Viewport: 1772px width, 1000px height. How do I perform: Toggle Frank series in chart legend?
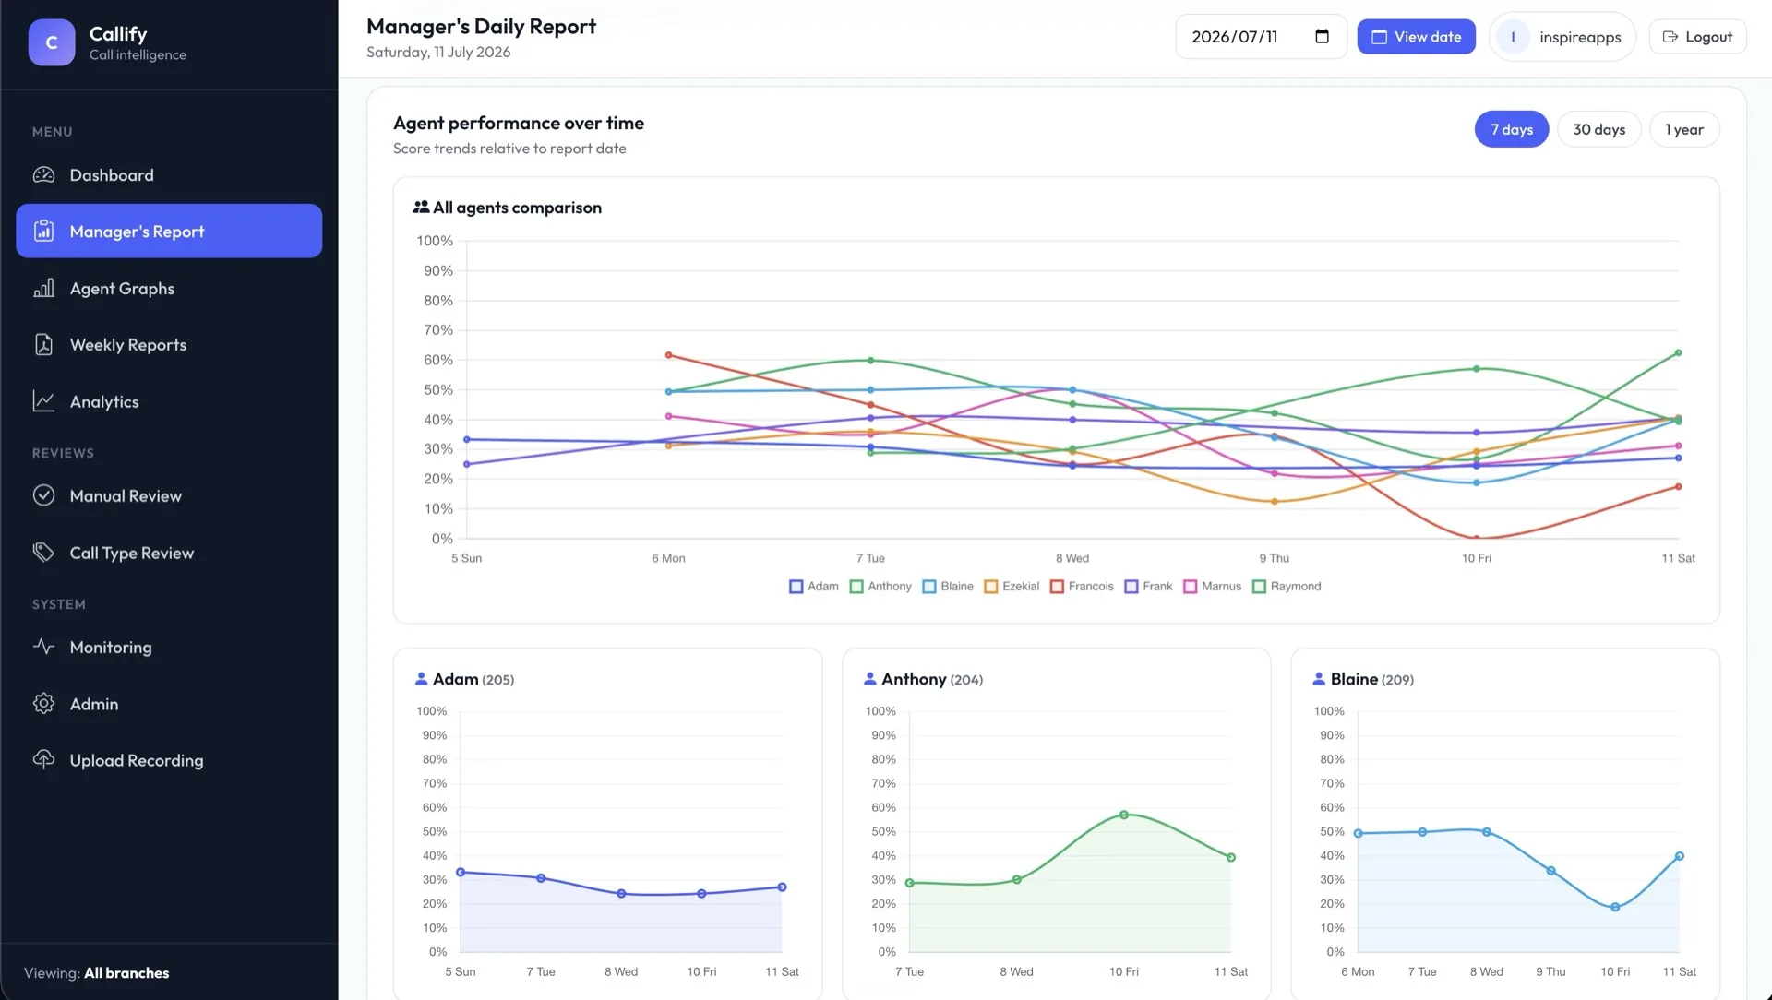point(1148,587)
